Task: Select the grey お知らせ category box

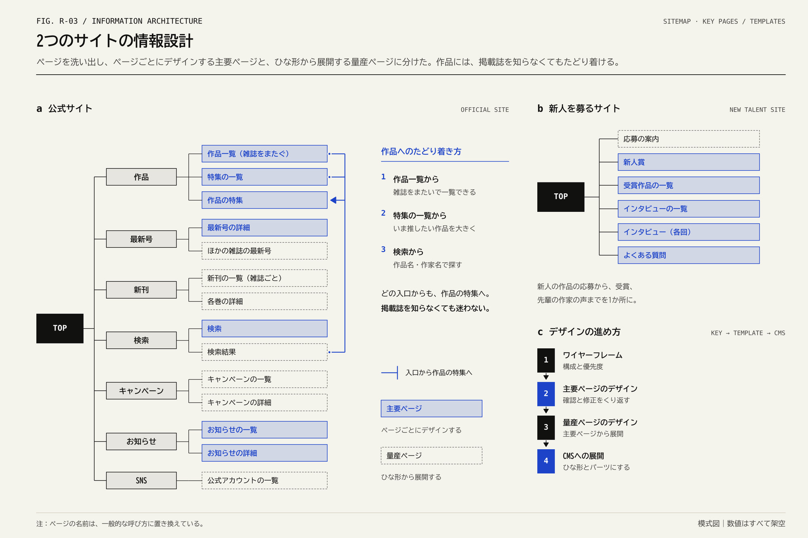Action: tap(141, 441)
